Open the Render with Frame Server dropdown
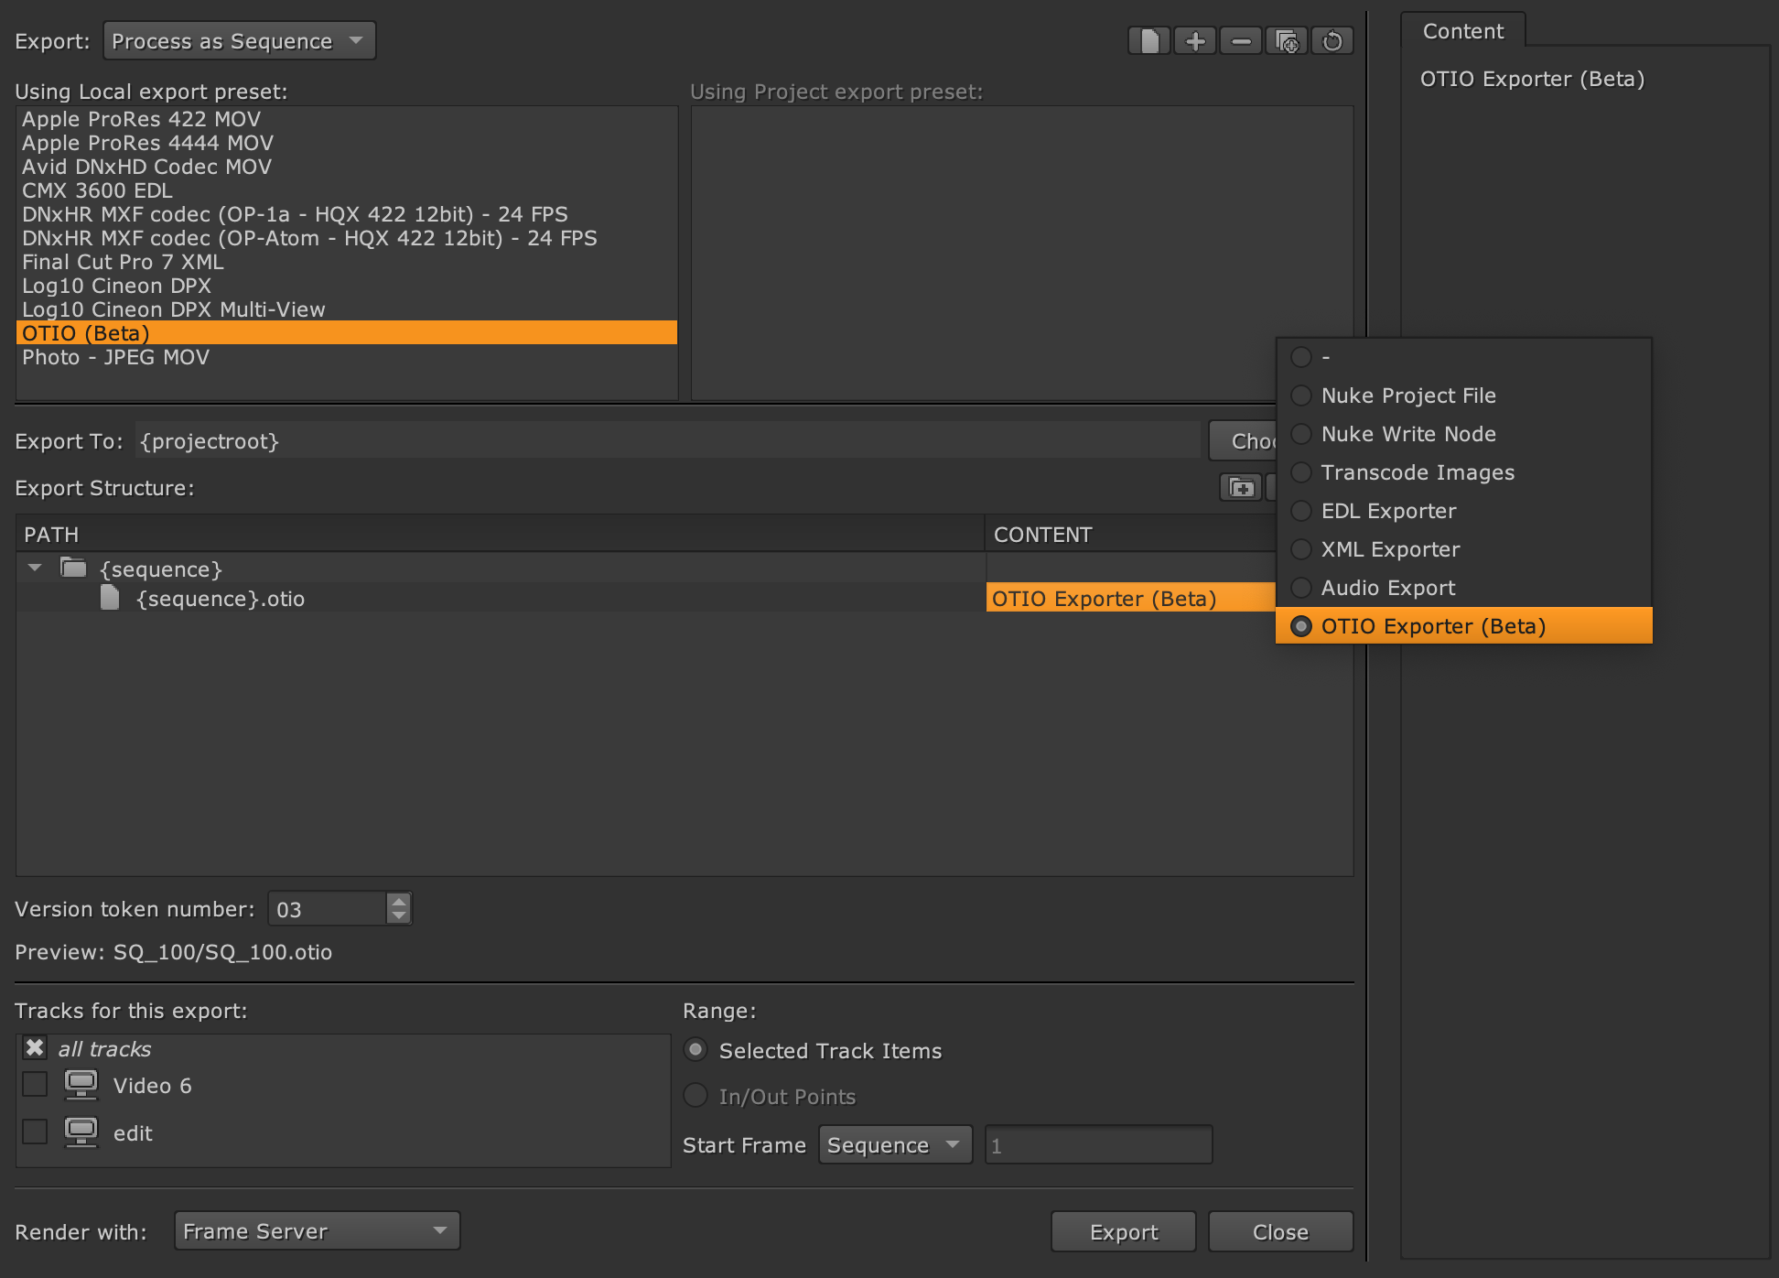 pyautogui.click(x=317, y=1231)
